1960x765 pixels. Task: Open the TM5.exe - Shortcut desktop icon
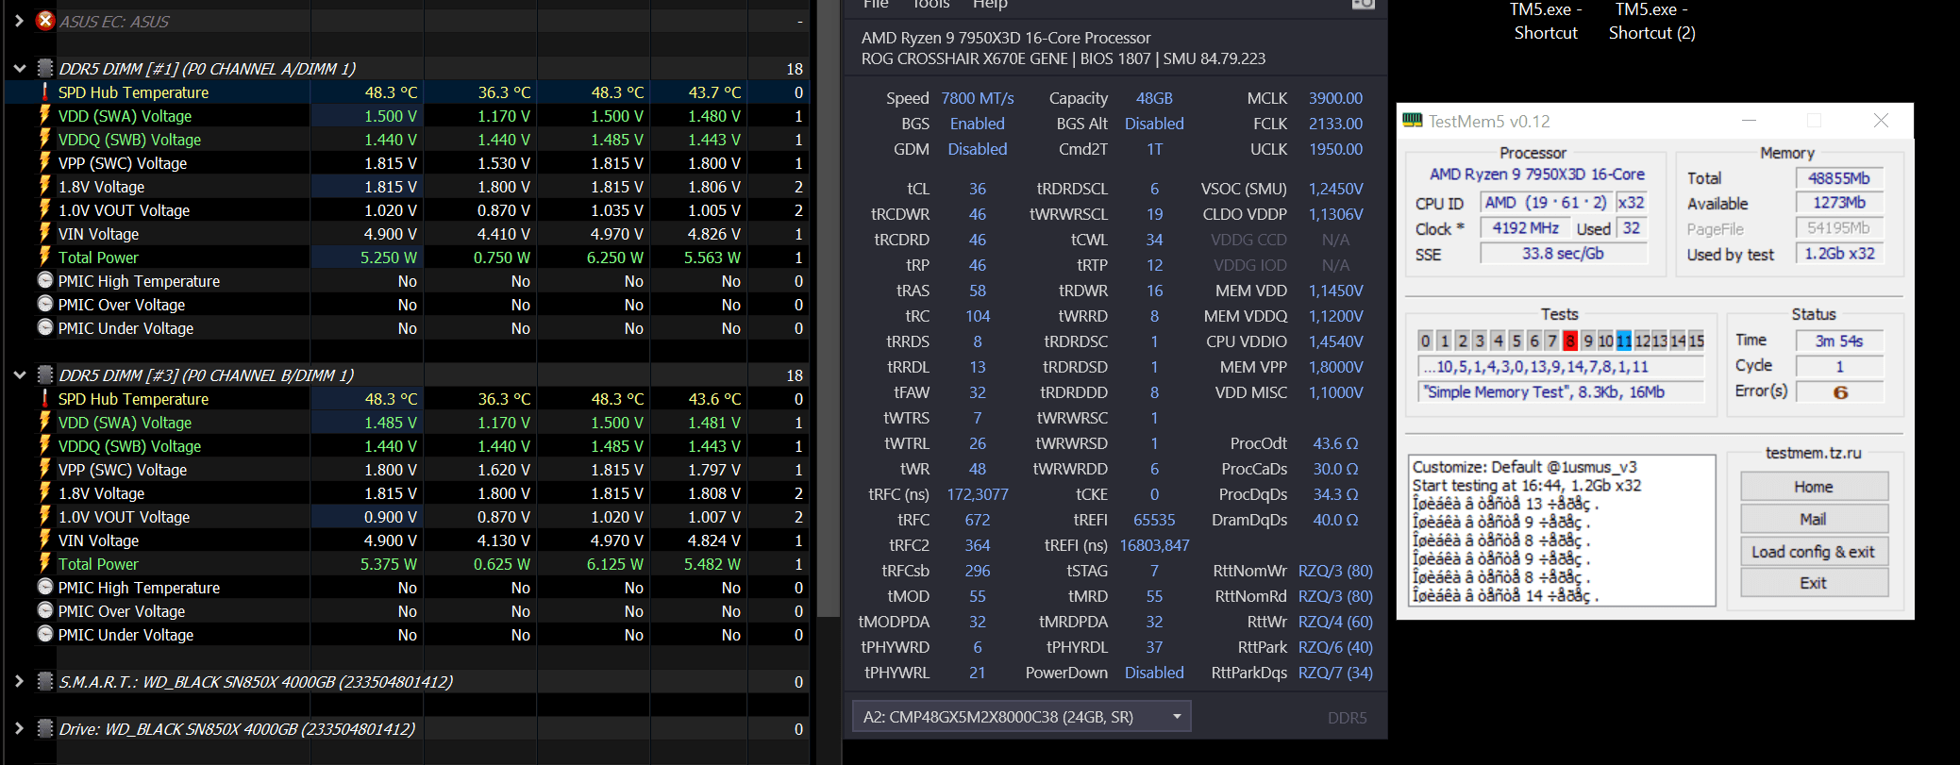pos(1546,21)
